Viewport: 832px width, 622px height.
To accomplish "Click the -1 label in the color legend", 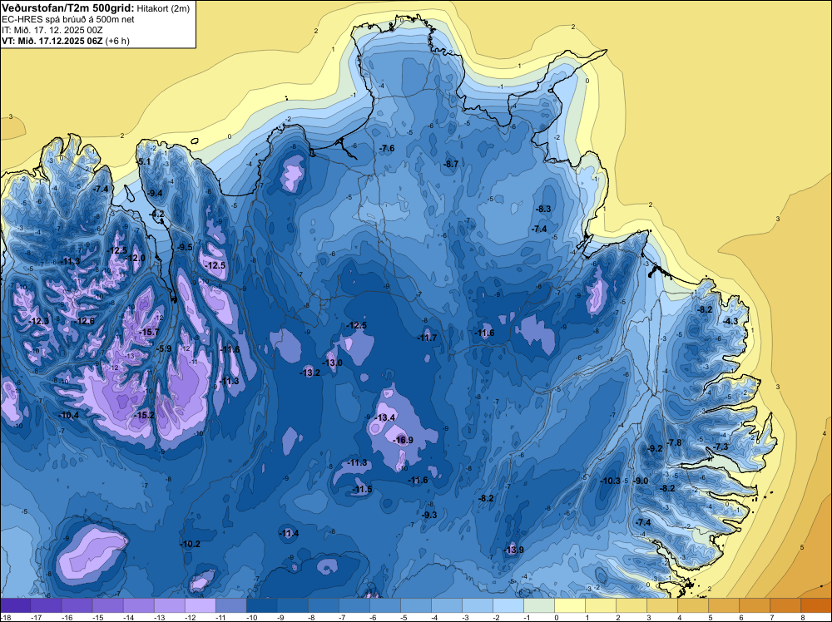I will point(528,617).
